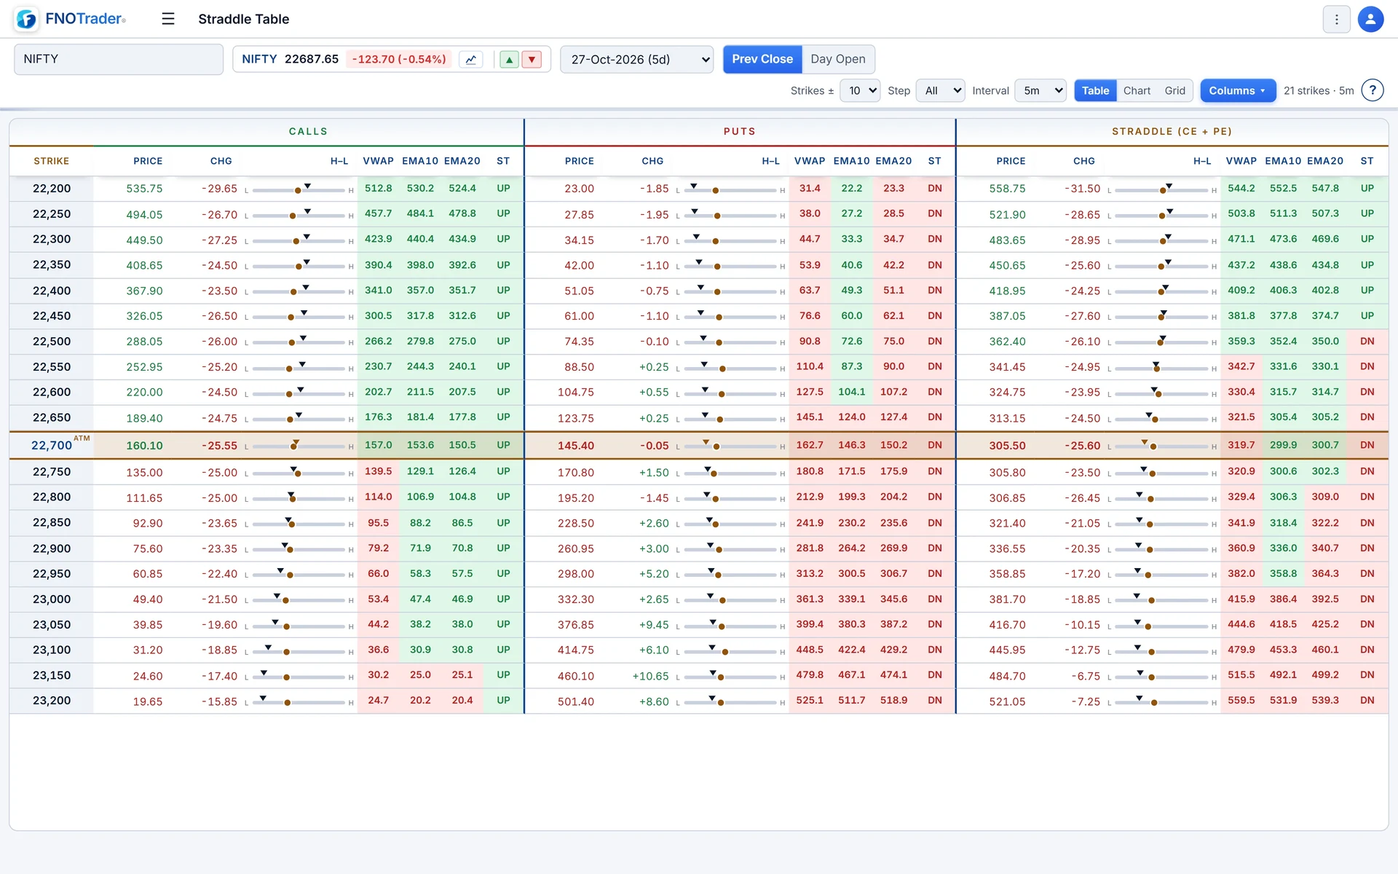This screenshot has width=1398, height=874.
Task: Click Calls CHG column header
Action: click(x=221, y=161)
